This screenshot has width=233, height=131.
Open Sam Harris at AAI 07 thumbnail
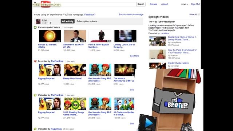(x=75, y=36)
